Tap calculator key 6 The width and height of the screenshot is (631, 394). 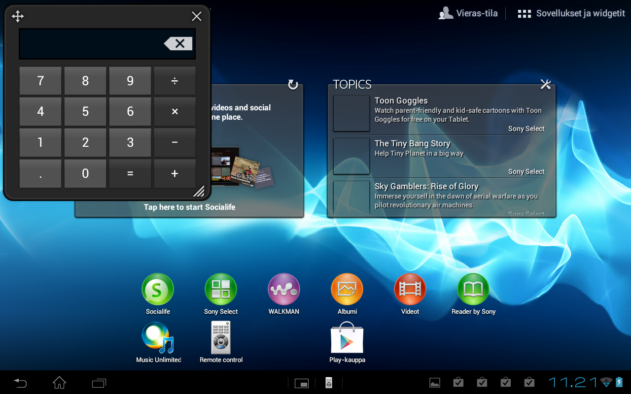coord(130,112)
